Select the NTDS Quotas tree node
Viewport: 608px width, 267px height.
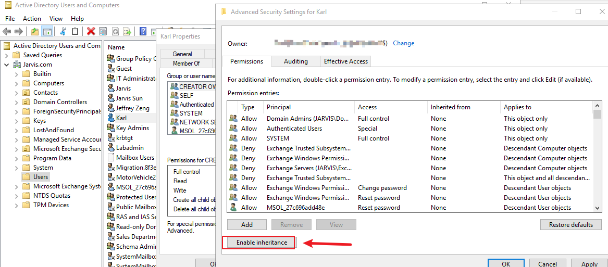[51, 196]
